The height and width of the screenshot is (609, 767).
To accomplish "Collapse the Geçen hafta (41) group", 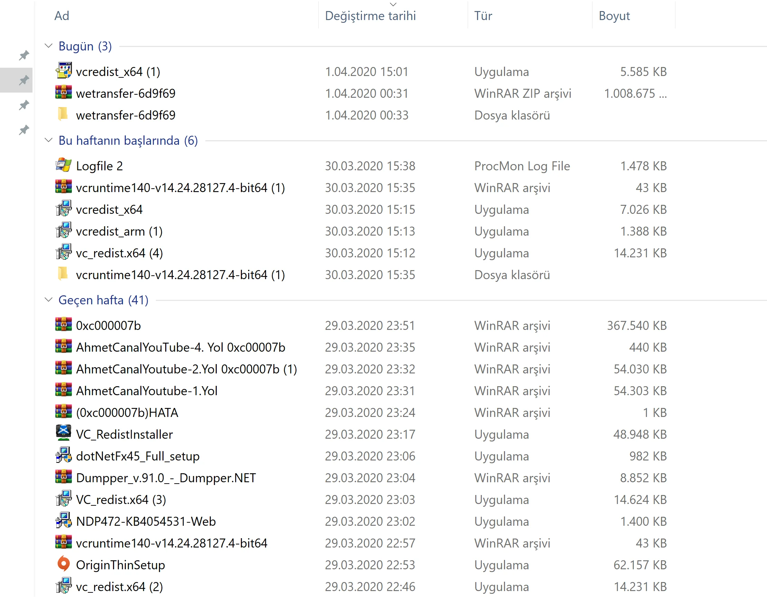I will click(48, 300).
